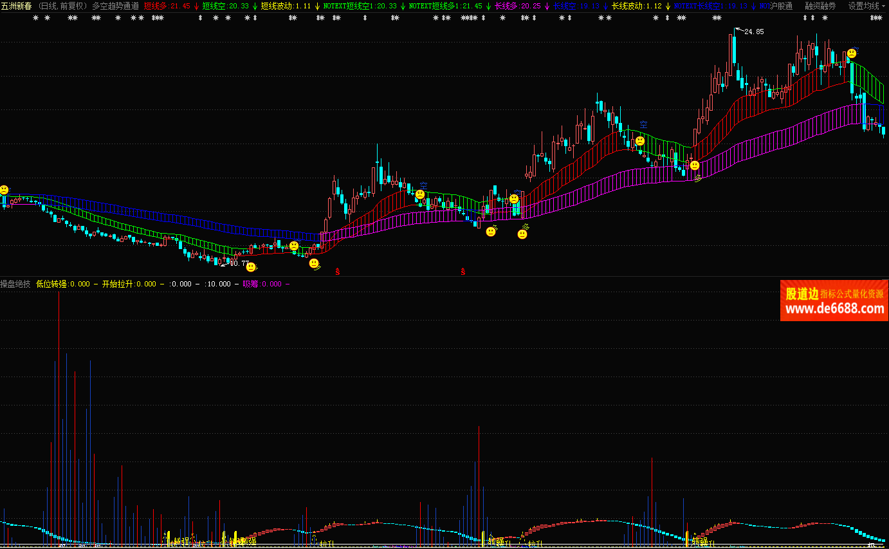Screen dimensions: 889x549
Task: Open the 设置均线 dropdown
Action: tap(866, 6)
